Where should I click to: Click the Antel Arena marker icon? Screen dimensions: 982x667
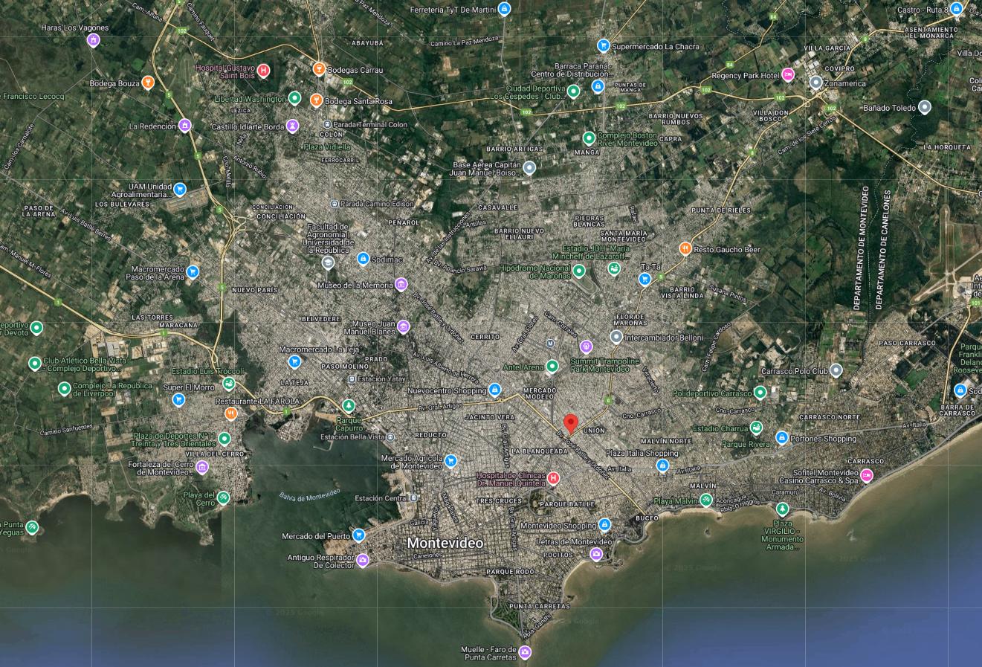(x=552, y=367)
